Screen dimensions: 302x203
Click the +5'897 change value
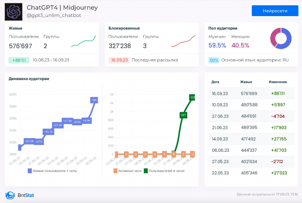(278, 105)
